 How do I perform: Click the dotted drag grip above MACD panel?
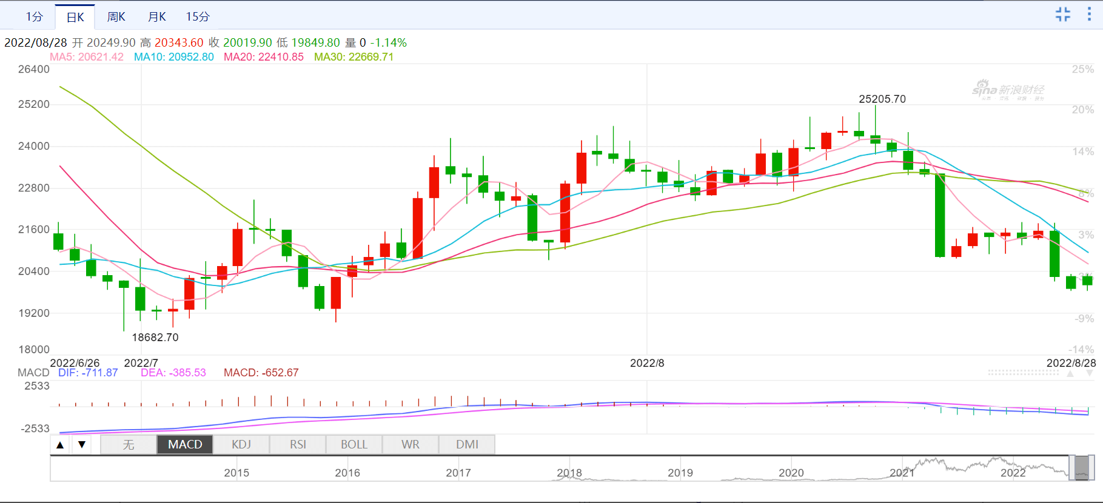[x=1023, y=373]
